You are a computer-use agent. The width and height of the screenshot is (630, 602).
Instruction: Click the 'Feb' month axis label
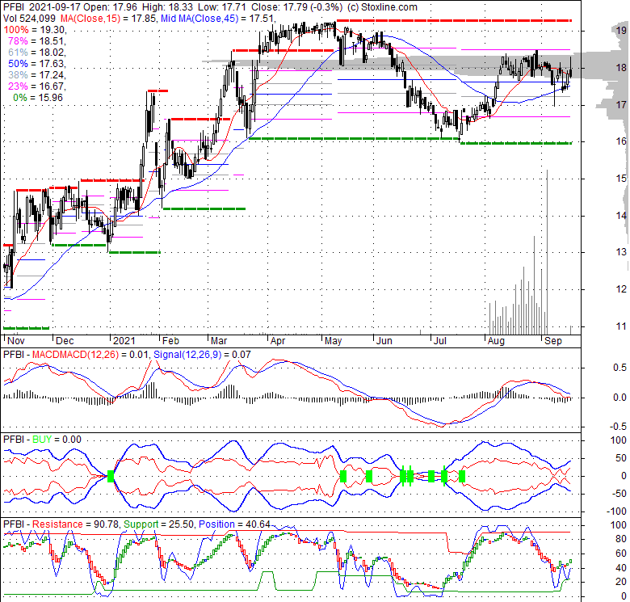170,341
